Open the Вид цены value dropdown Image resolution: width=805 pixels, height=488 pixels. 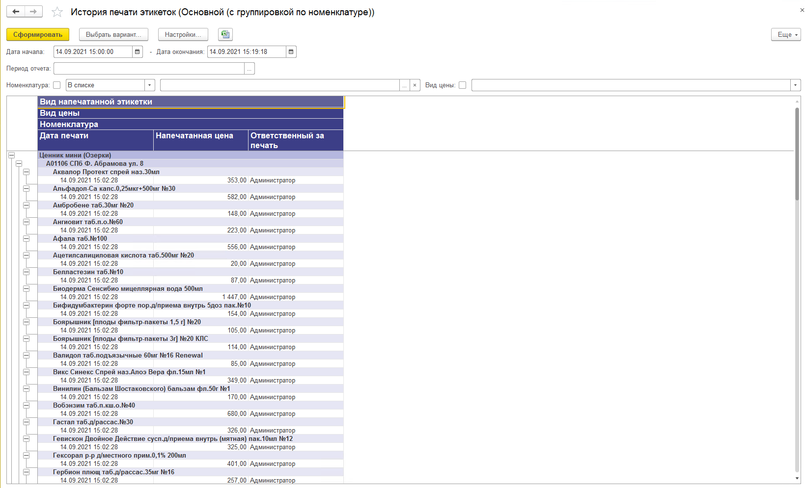(x=795, y=85)
